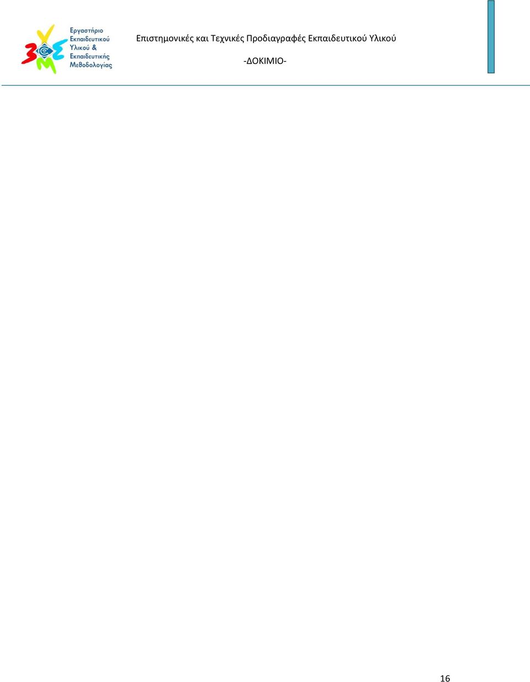This screenshot has height=682, width=530.
Task: Click the 'Εργαστήριο' logo text
Action: [x=87, y=31]
